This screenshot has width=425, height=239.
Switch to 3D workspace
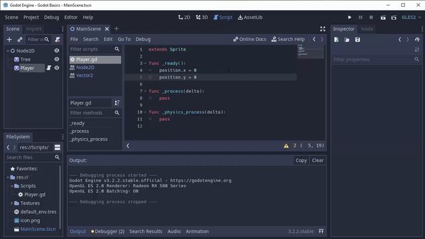click(202, 17)
